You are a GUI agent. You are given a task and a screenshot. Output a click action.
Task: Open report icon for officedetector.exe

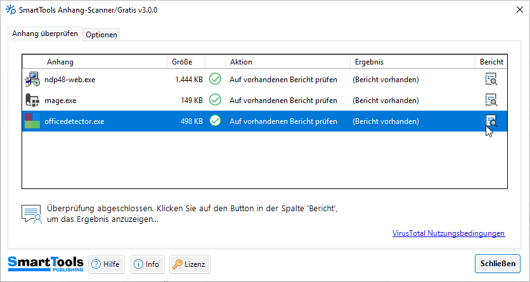point(491,121)
